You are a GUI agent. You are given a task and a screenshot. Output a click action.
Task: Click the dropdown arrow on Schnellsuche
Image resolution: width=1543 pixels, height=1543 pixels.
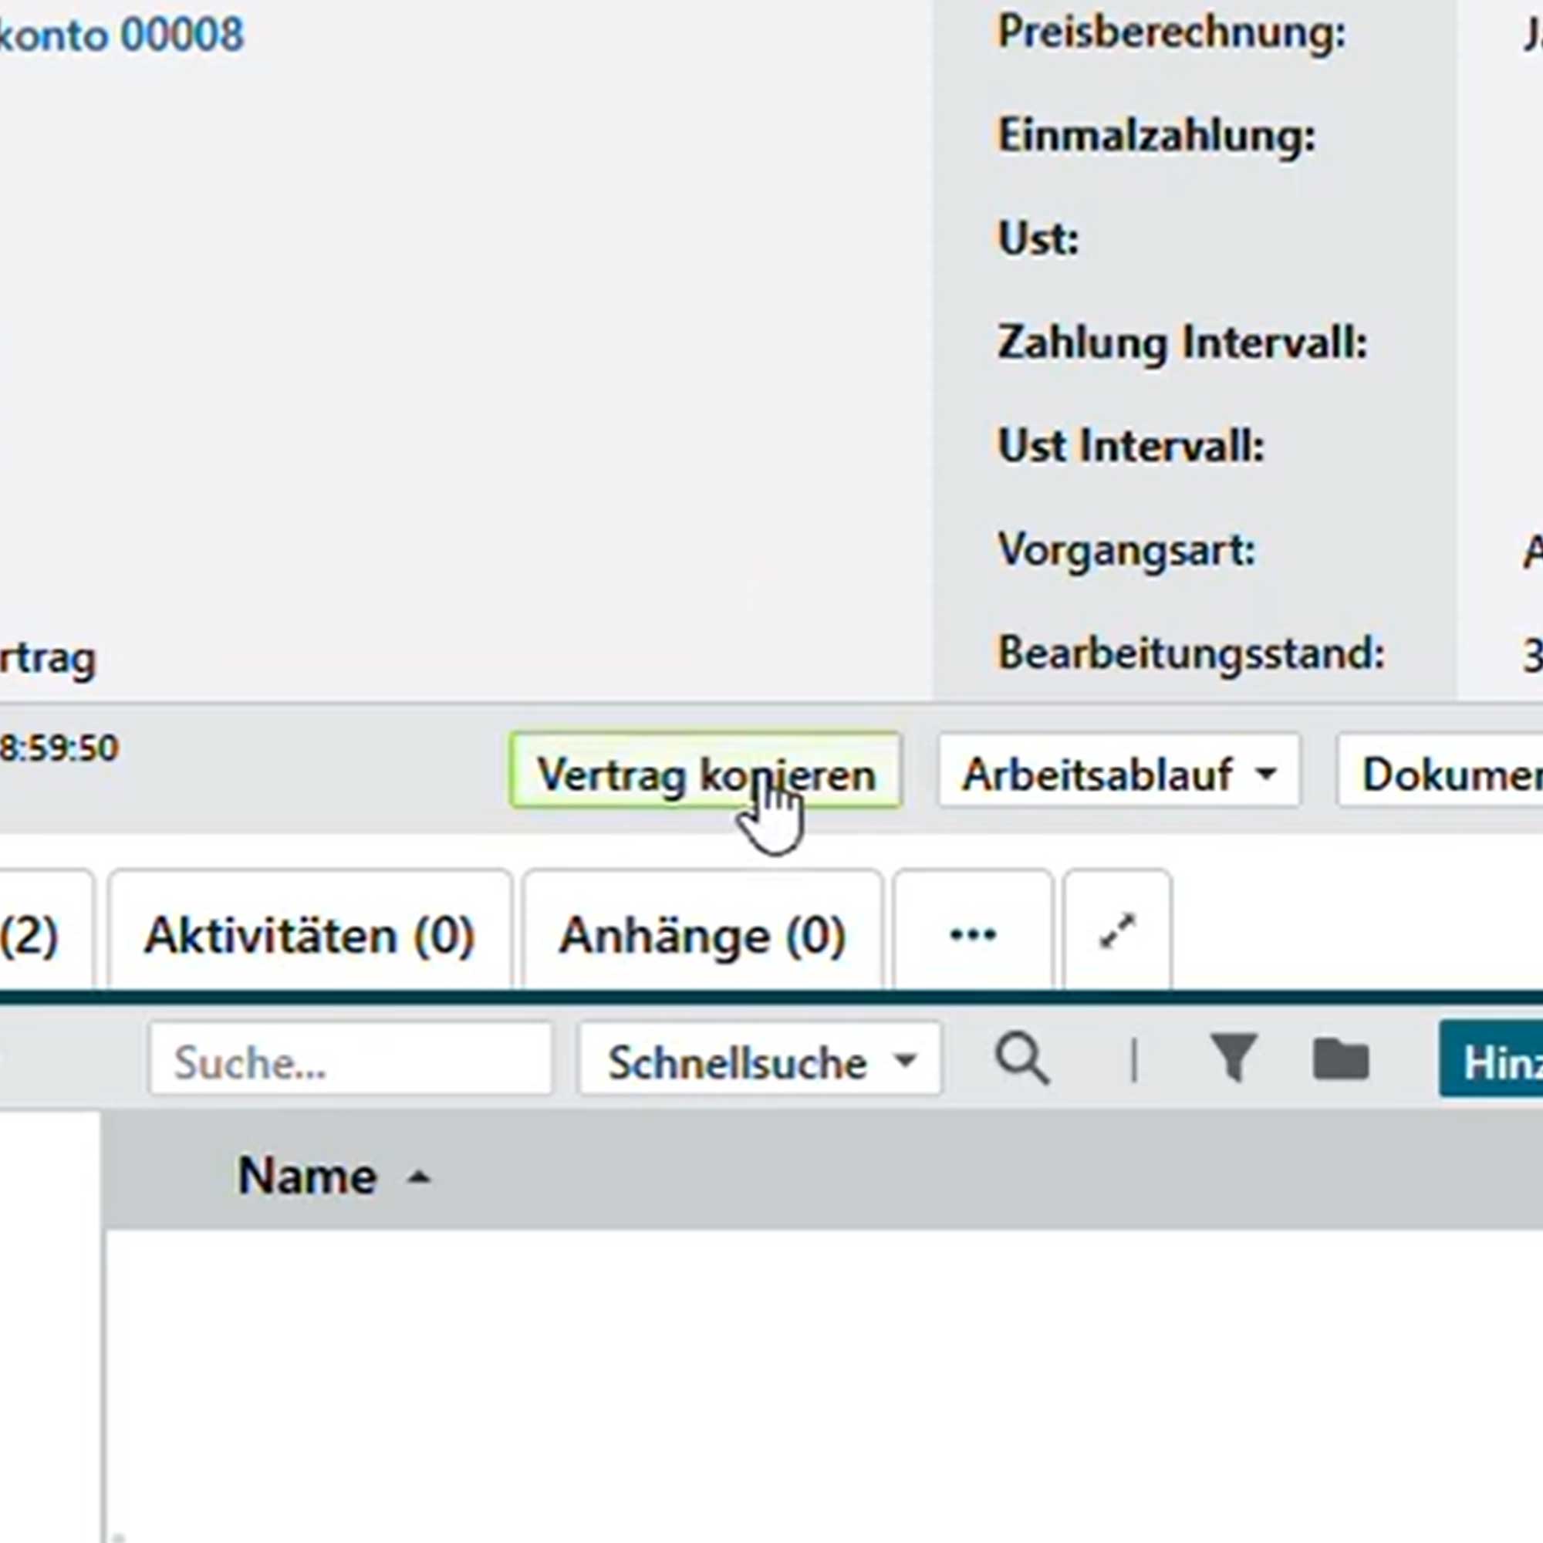tap(905, 1060)
